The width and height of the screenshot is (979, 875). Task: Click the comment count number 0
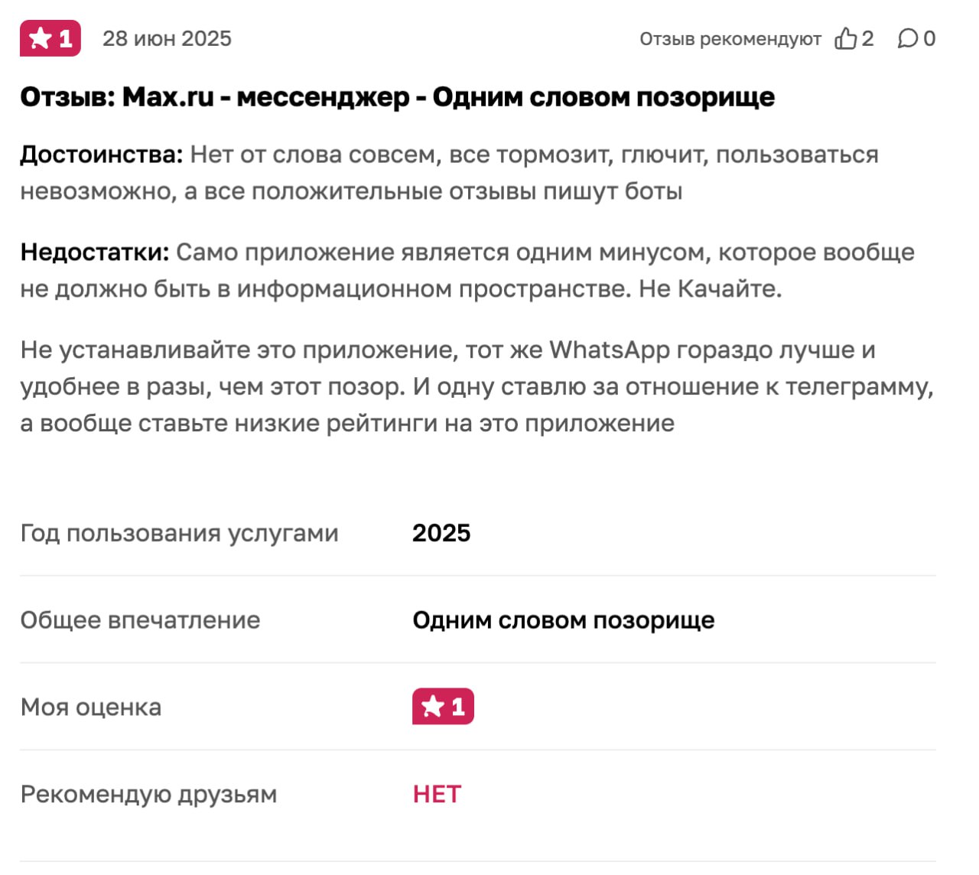coord(929,38)
